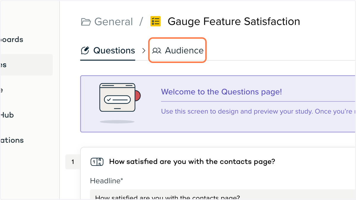
Task: Focus the Headline input field
Action: (223, 195)
